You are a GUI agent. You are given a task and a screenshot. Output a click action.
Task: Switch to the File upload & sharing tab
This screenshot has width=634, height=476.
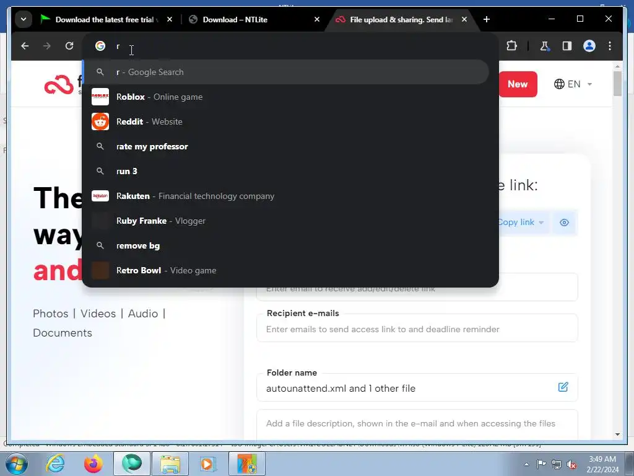[x=402, y=19]
